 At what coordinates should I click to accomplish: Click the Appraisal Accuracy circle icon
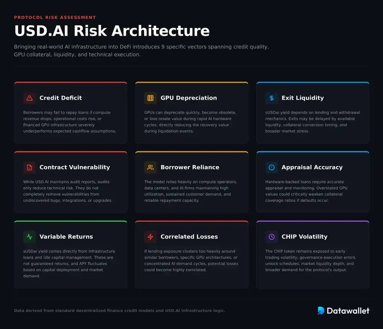tap(272, 167)
